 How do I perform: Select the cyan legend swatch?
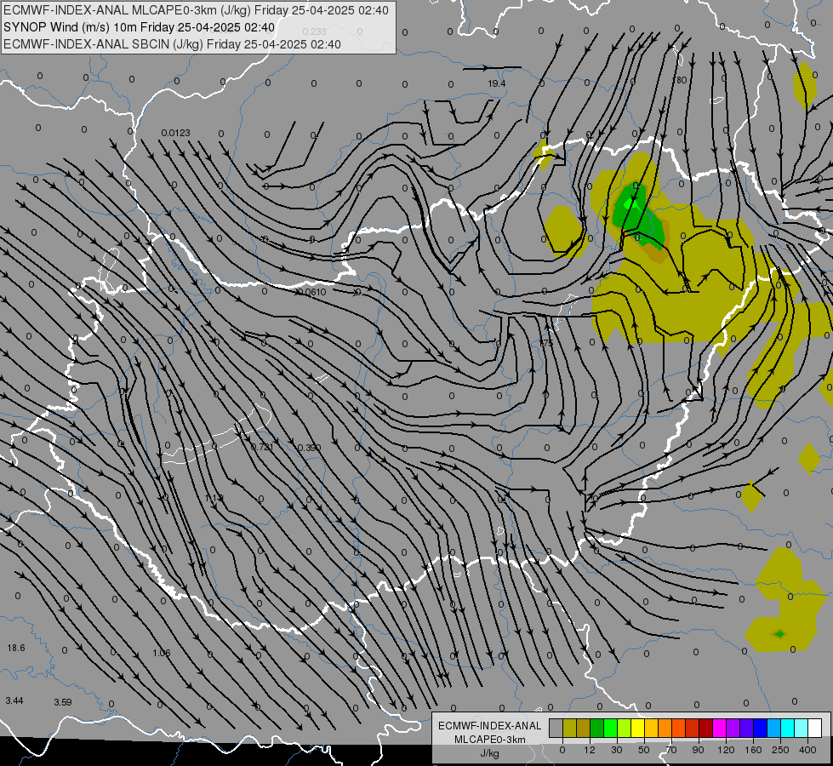[788, 729]
